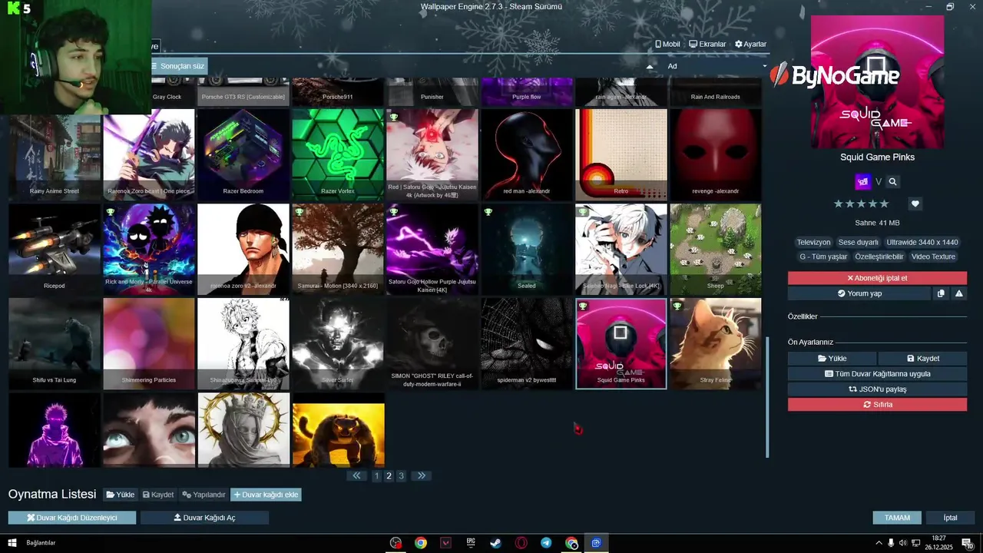983x553 pixels.
Task: Open the Ekranlar displays menu
Action: (x=707, y=44)
